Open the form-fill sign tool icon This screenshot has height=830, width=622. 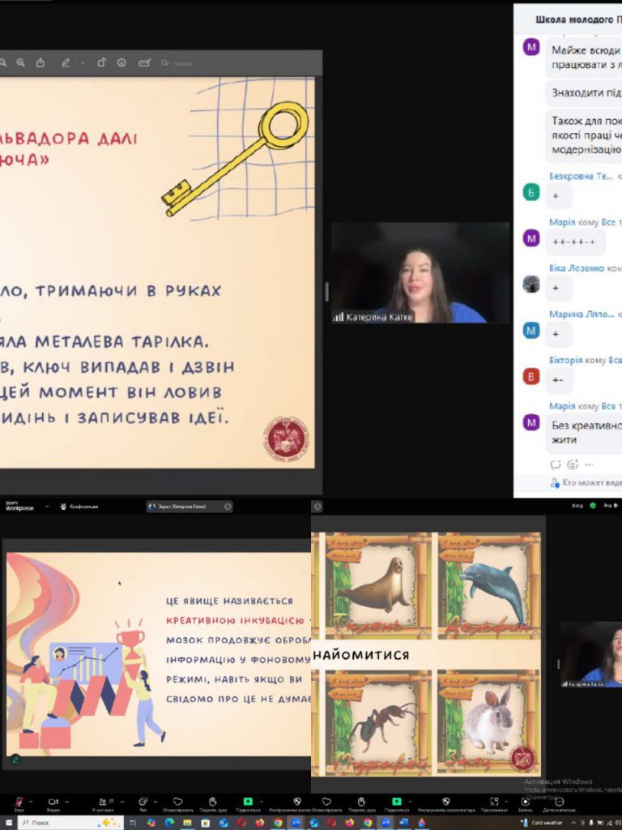point(144,62)
